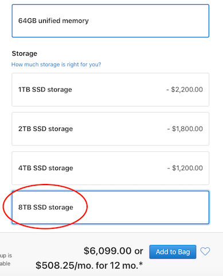Choose the 2TB SSD storage option

[x=111, y=129]
